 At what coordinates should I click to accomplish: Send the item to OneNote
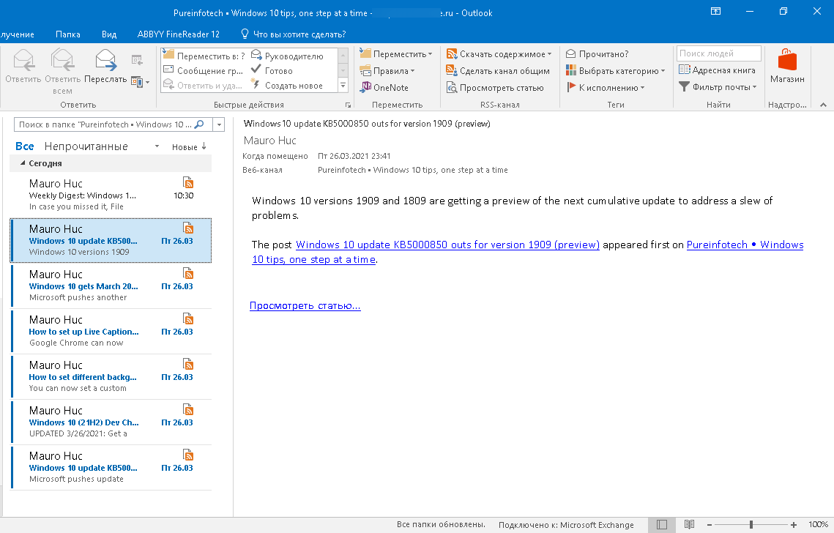[x=384, y=87]
